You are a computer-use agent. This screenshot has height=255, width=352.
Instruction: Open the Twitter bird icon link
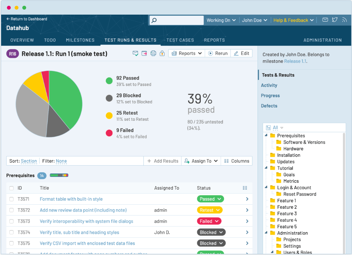tap(335, 20)
